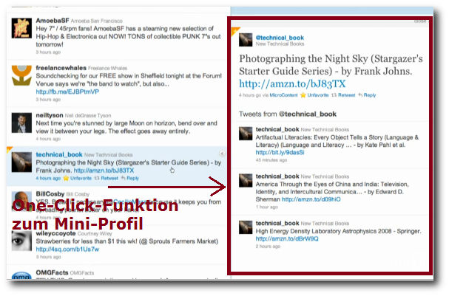449x296 pixels.
Task: Toggle Unfavorite star in detail panel
Action: [x=303, y=95]
